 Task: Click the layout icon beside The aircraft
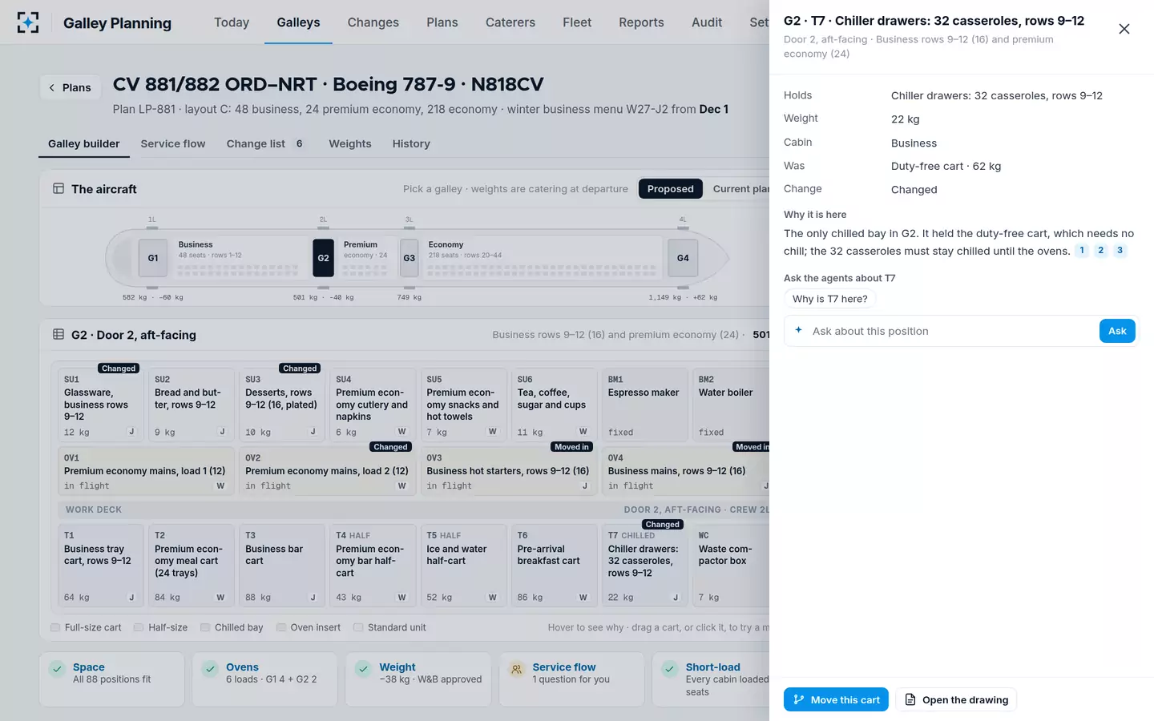59,189
